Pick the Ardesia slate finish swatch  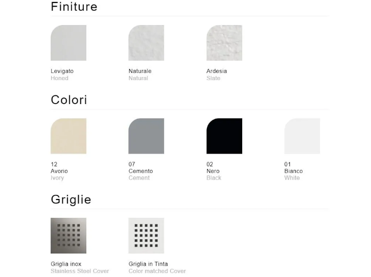pyautogui.click(x=224, y=43)
